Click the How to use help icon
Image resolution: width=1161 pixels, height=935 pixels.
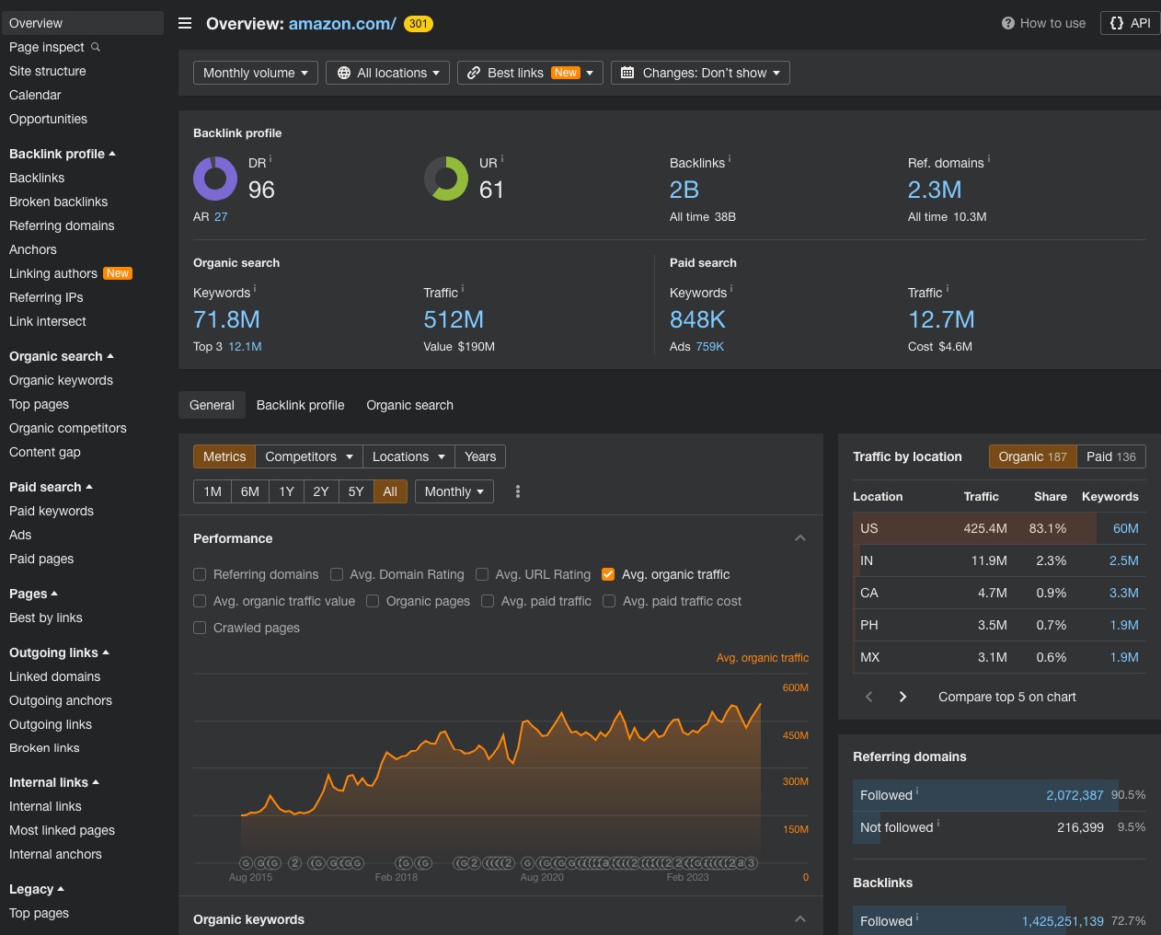(1007, 23)
